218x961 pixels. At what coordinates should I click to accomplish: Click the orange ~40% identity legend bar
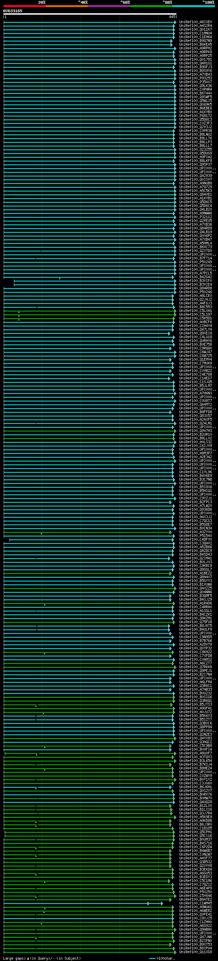click(x=67, y=6)
